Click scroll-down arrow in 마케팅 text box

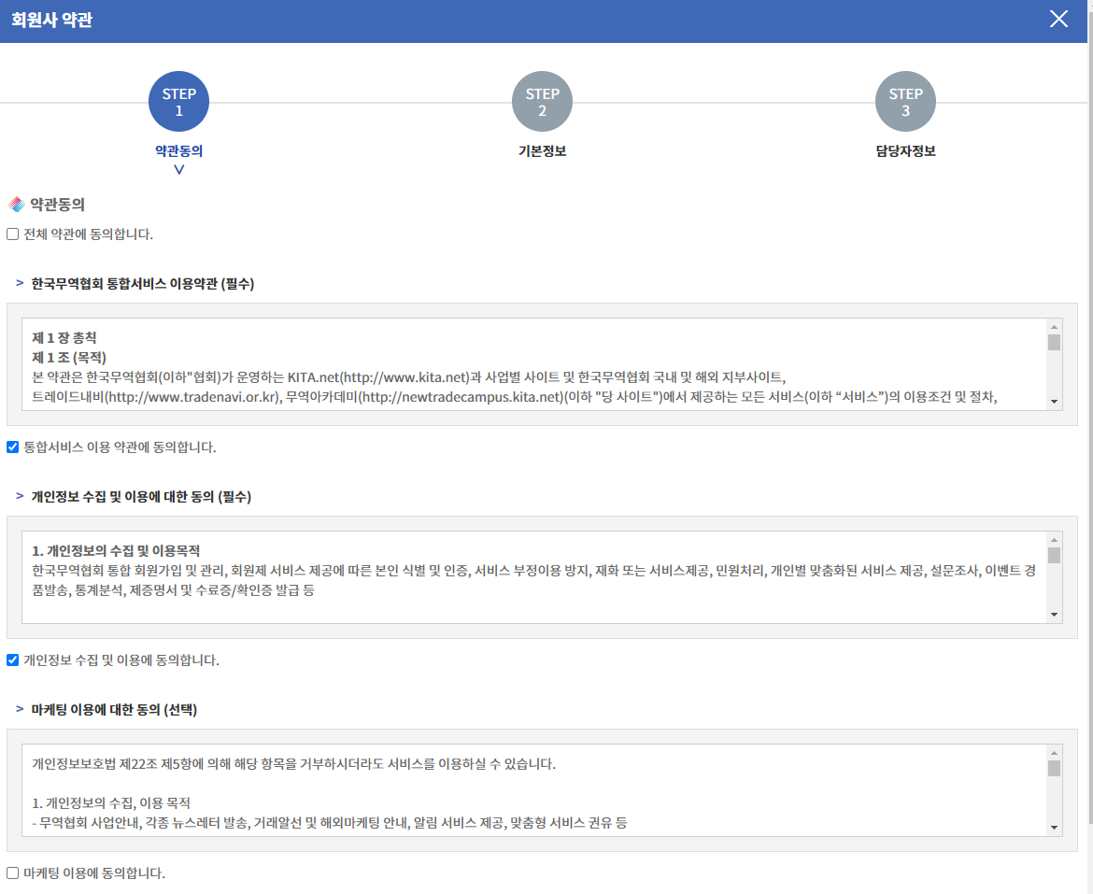(1054, 828)
